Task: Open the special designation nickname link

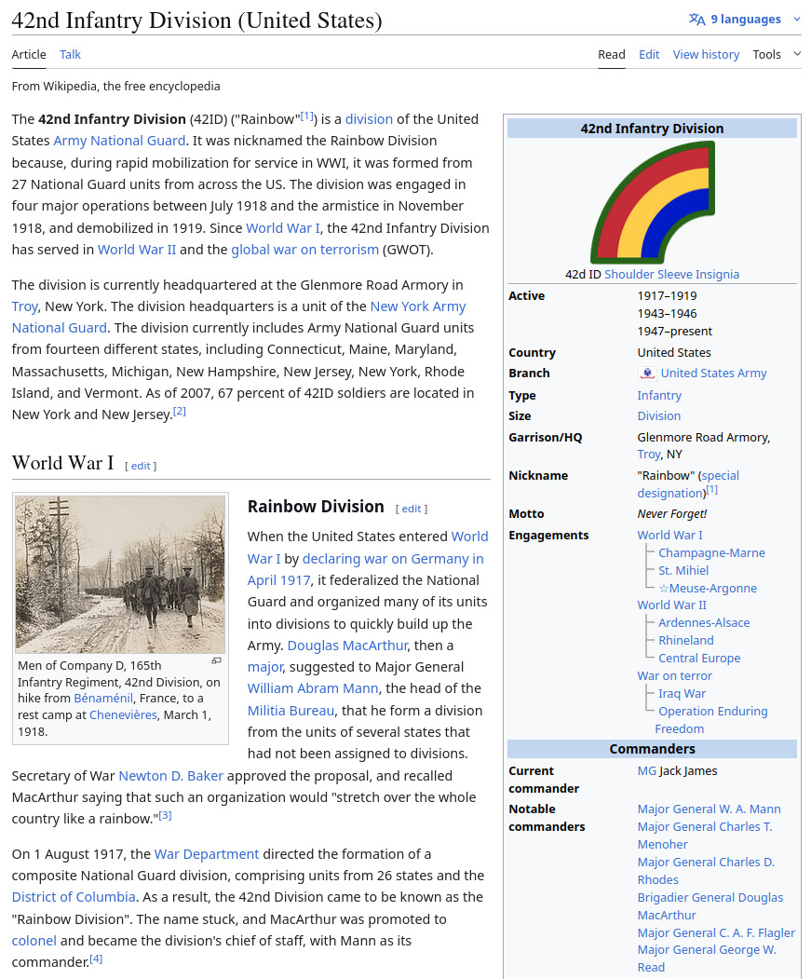Action: pyautogui.click(x=688, y=484)
